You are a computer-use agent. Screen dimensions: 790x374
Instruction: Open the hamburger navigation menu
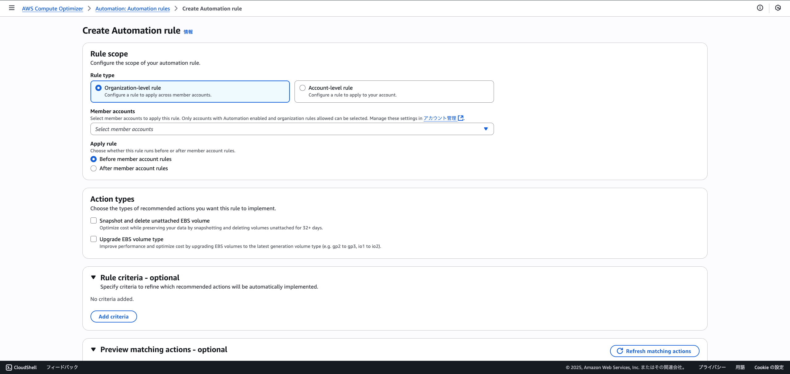tap(12, 8)
